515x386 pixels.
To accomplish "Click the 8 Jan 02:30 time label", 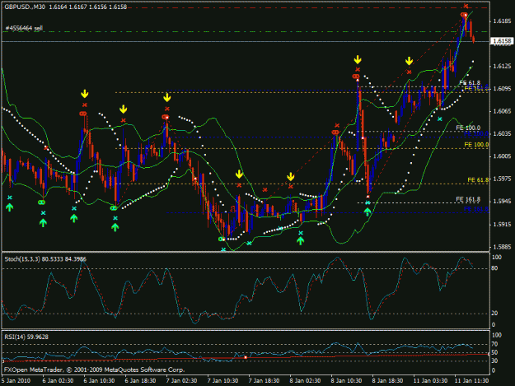I will click(x=305, y=381).
